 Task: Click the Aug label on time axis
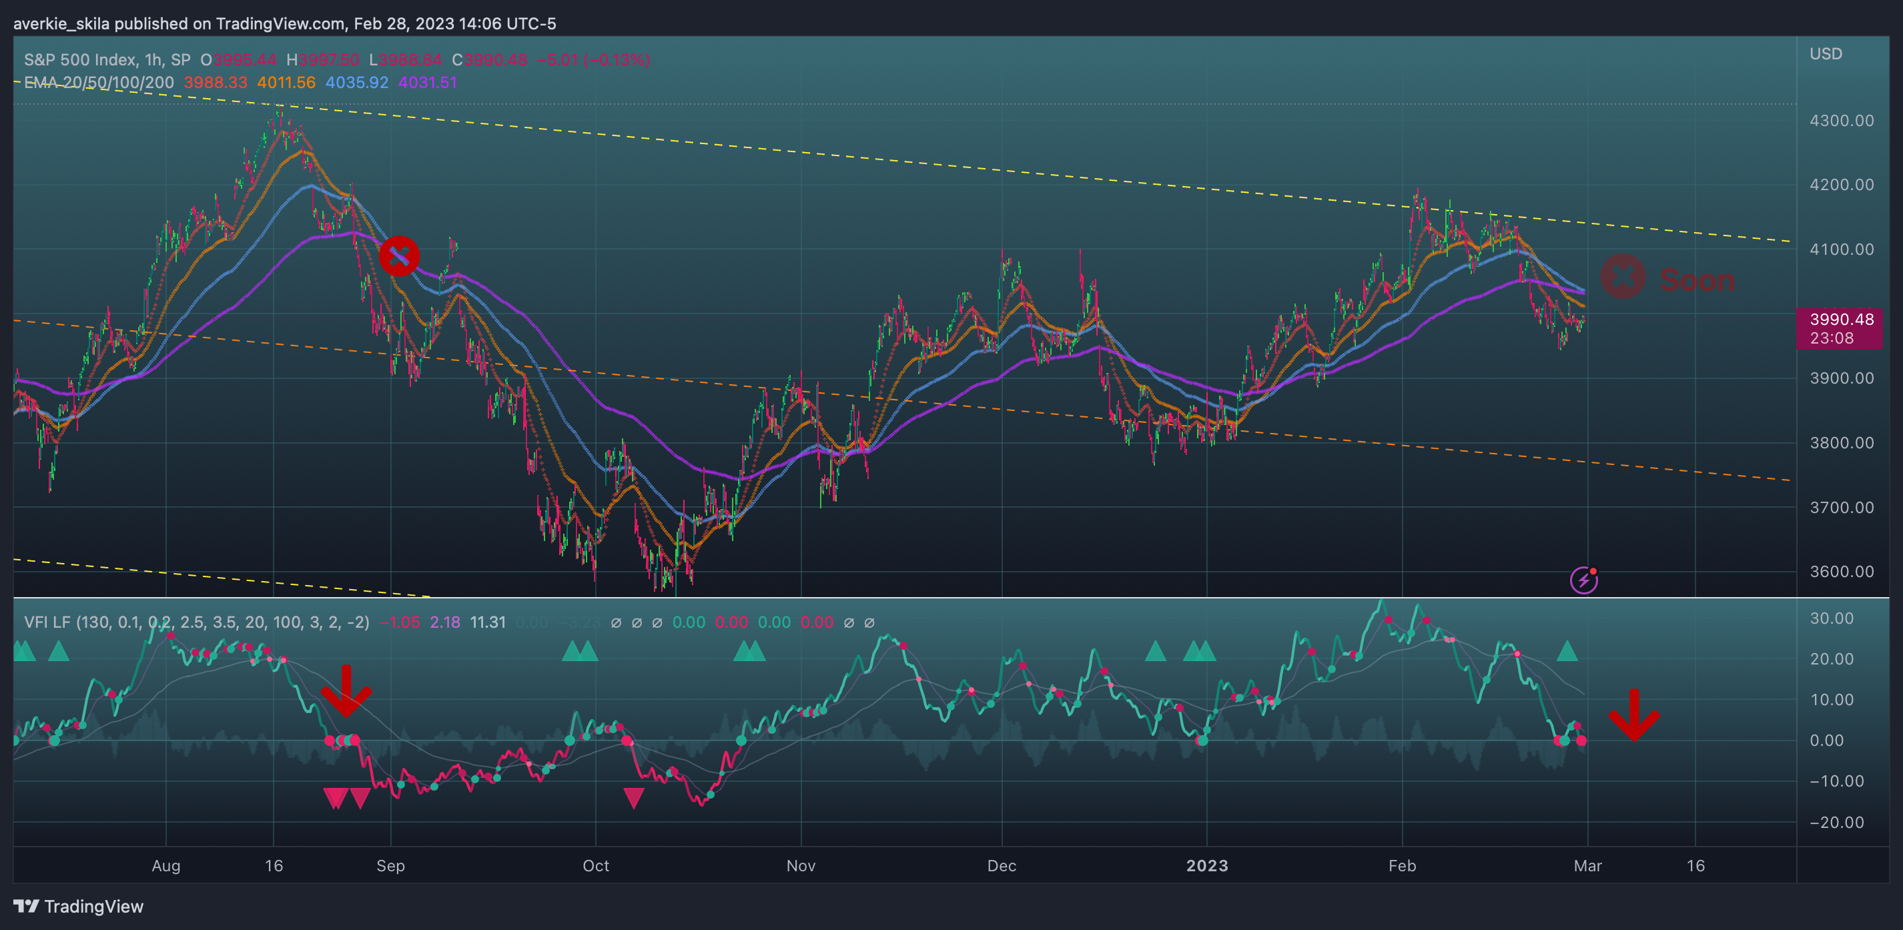tap(166, 866)
